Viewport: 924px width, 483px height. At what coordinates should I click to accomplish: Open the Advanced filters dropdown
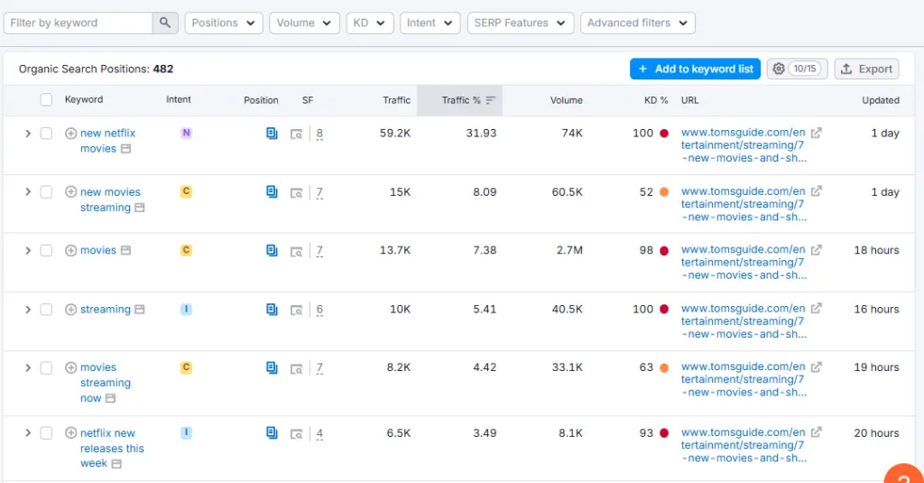click(x=637, y=23)
